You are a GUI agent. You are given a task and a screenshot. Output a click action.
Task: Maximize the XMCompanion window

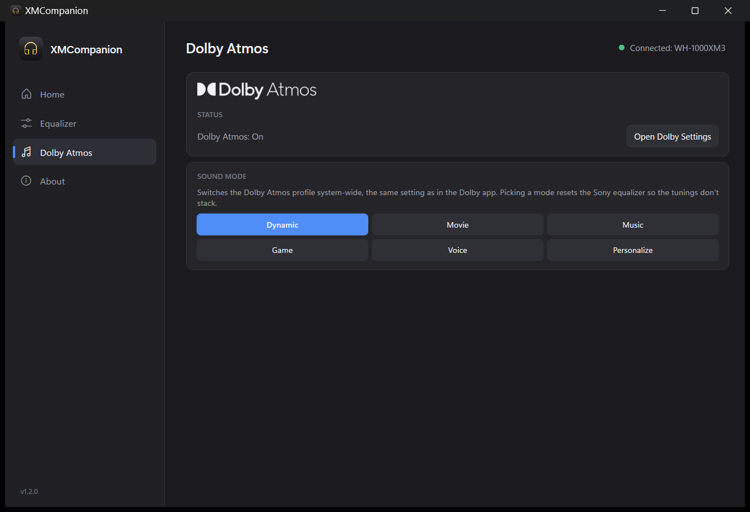695,11
